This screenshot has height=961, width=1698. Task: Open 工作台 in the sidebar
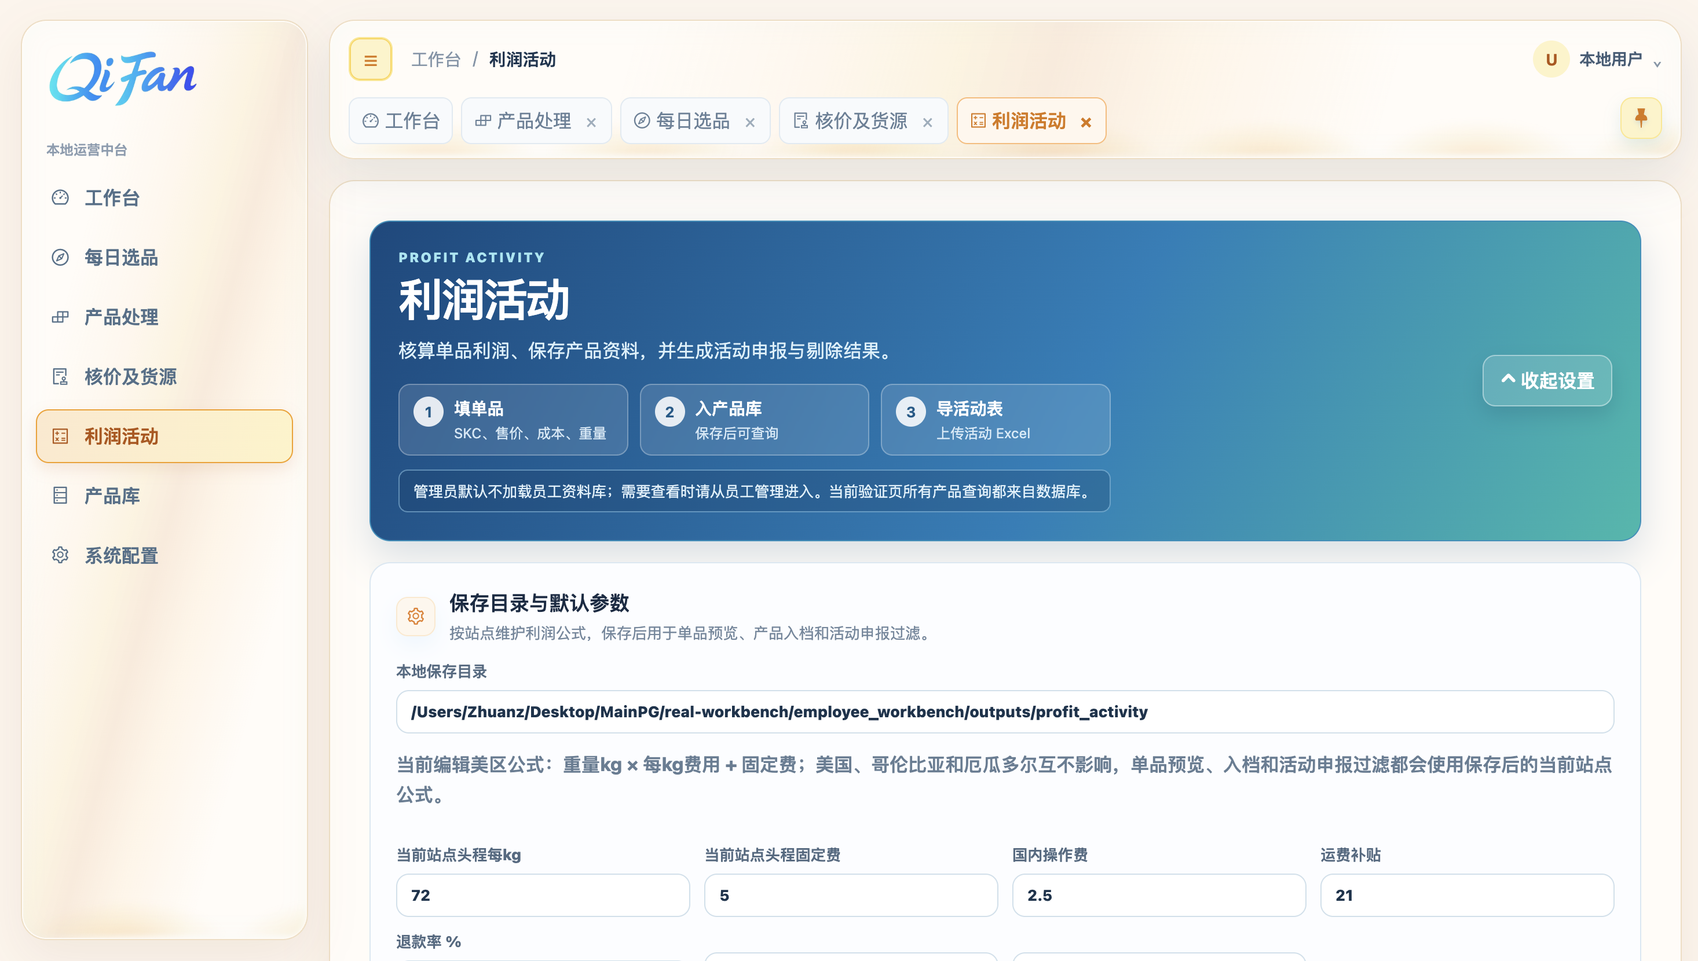pos(164,197)
